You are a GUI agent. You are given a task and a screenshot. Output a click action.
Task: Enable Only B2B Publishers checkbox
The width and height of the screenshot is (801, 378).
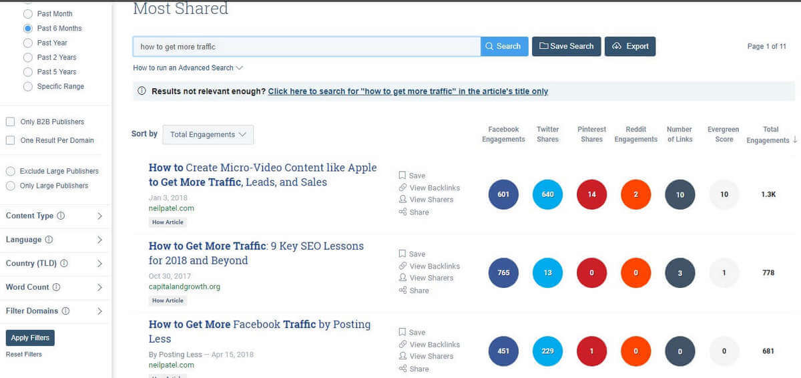point(11,122)
